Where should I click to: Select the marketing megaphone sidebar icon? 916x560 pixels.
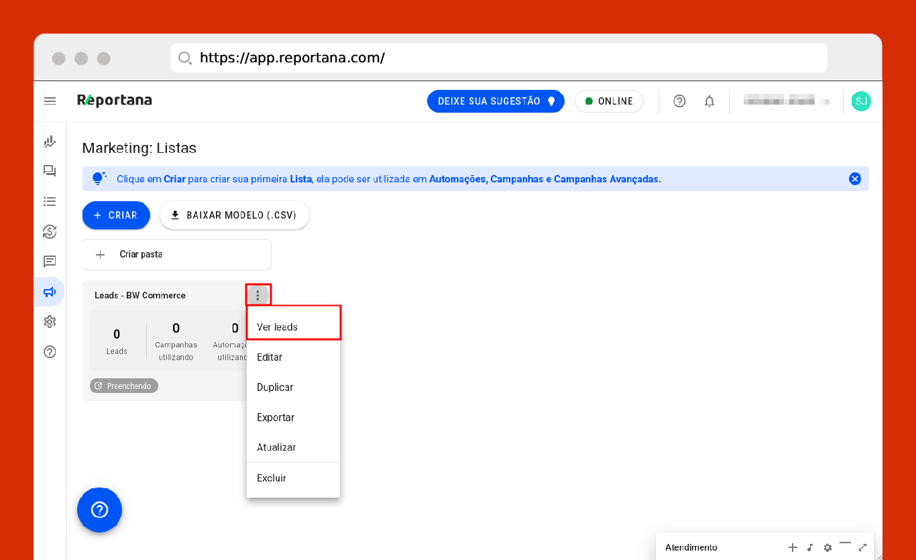[50, 292]
